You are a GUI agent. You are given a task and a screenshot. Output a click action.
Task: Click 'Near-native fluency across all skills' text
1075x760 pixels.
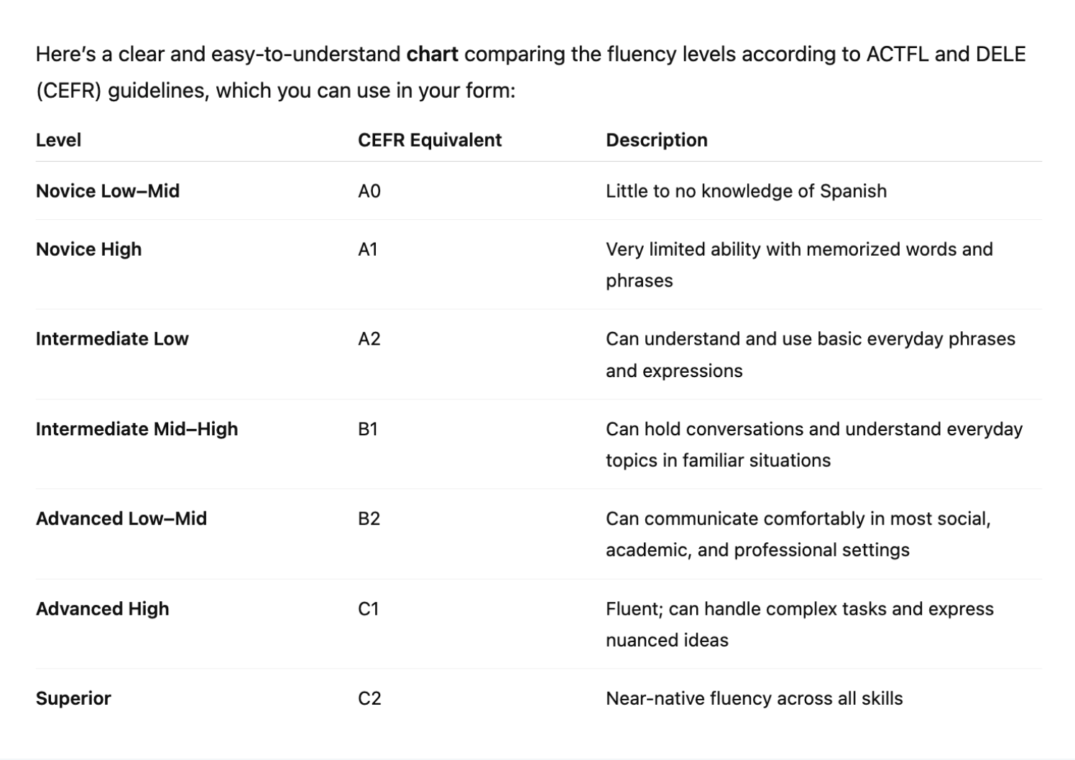pyautogui.click(x=755, y=698)
